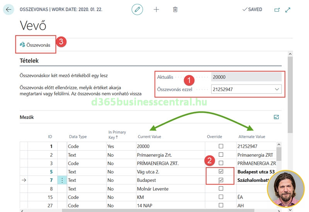The image size is (309, 212).
Task: Check Override for Molnár Levente row
Action: (x=221, y=188)
